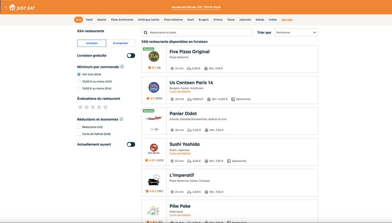The width and height of the screenshot is (392, 223).
Task: Click Panier Didot restaurant logo
Action: [154, 118]
